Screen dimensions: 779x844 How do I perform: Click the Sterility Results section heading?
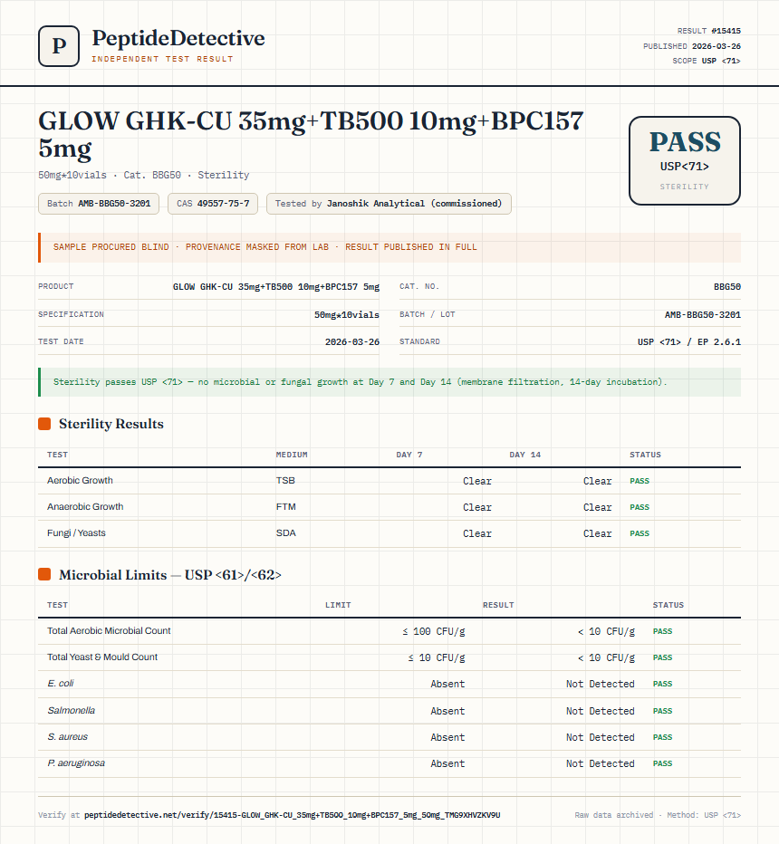point(111,424)
